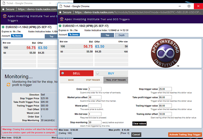Click the Take Profit Trigger Price $95.00 value
Screen dimensions: 203x139
tap(44, 102)
